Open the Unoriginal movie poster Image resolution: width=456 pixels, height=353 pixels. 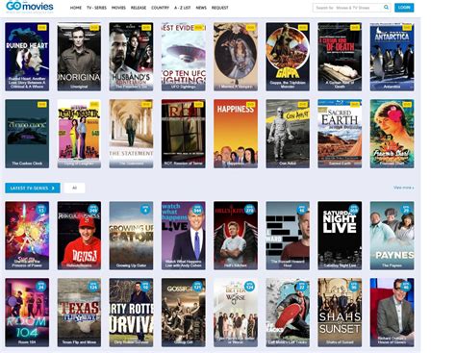pyautogui.click(x=79, y=57)
